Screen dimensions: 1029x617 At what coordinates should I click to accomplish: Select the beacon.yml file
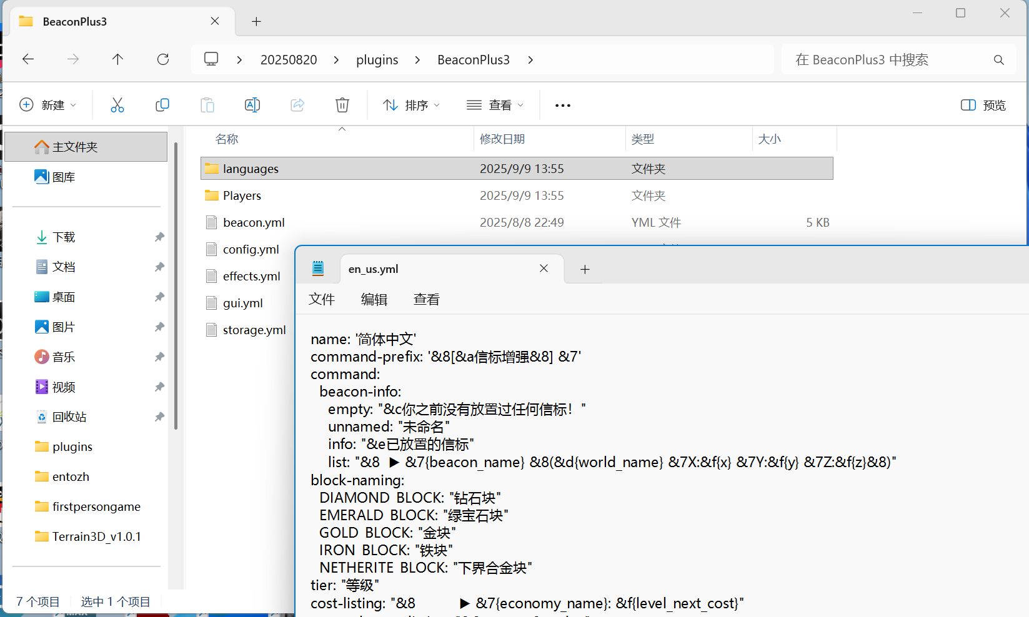[254, 223]
